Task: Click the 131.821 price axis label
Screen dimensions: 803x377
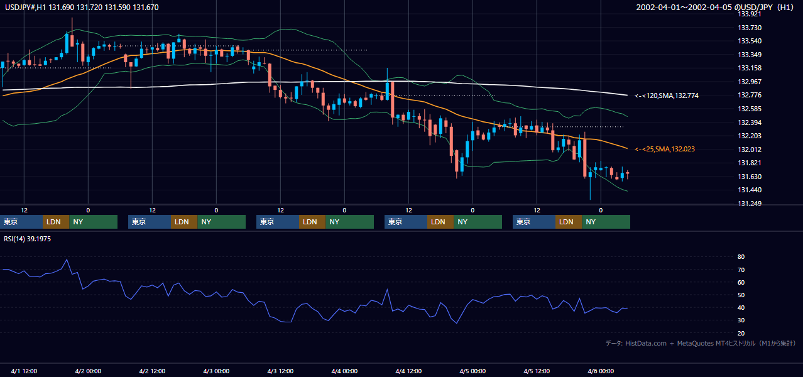Action: point(750,163)
